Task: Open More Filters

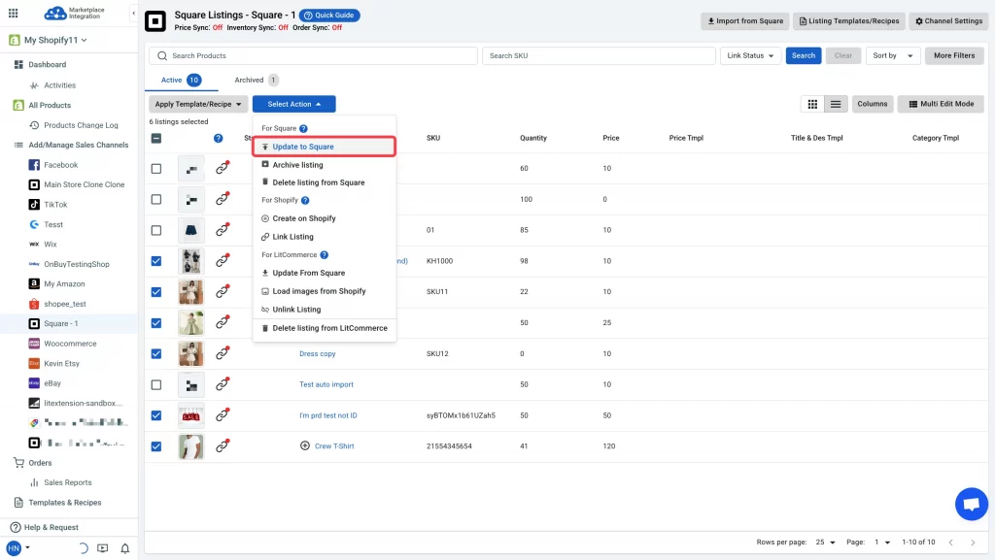Action: [x=954, y=55]
